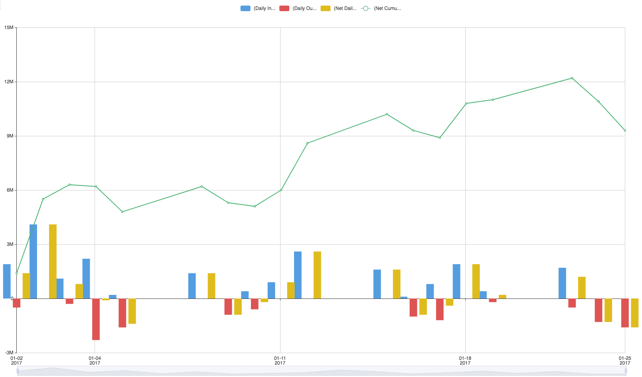
Task: Click the zoom slider overview track
Action: coord(322,371)
